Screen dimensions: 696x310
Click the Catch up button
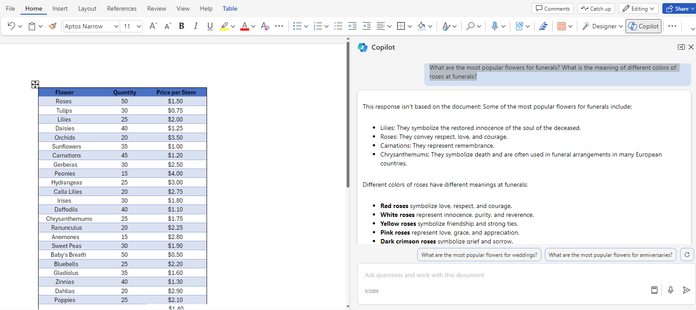coord(596,8)
